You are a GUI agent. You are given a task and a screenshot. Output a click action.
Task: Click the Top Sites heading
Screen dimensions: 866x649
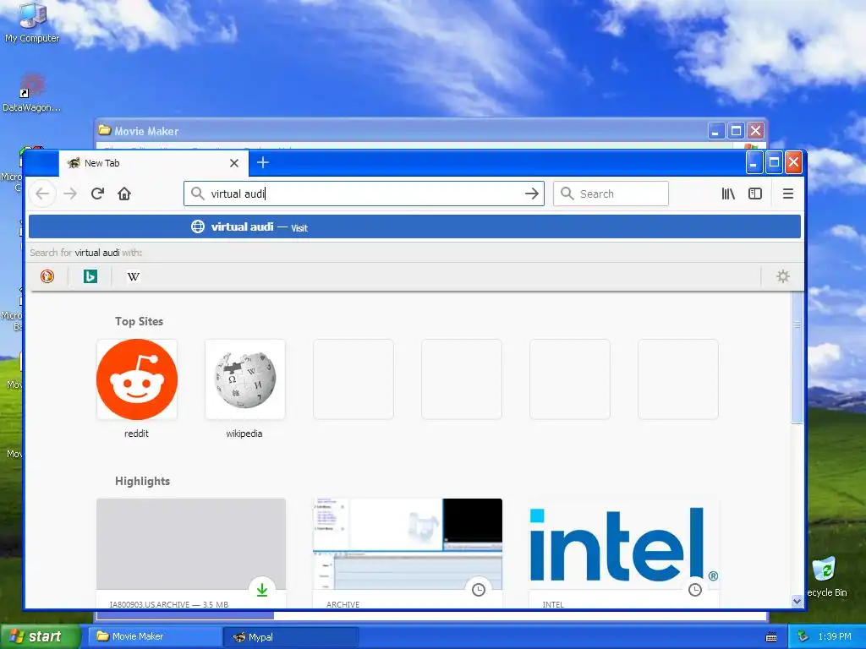140,321
